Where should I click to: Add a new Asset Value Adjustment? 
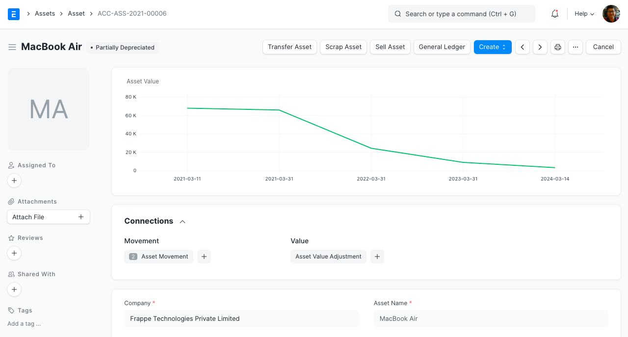point(377,257)
